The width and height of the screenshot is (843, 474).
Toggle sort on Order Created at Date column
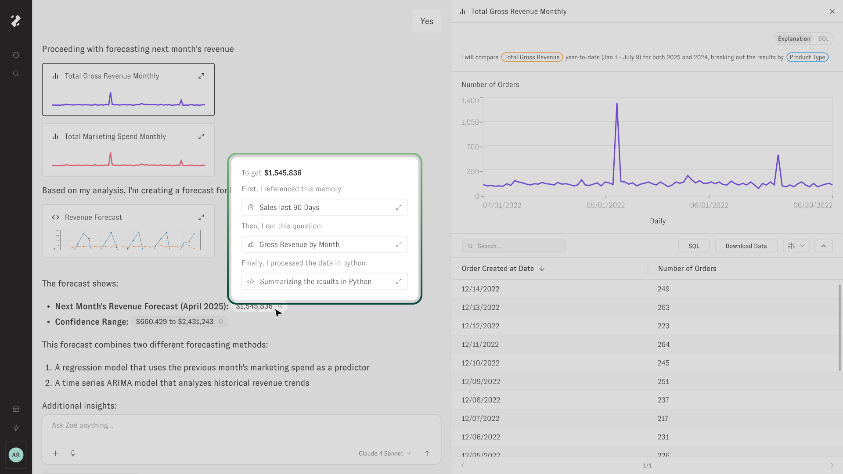(542, 269)
